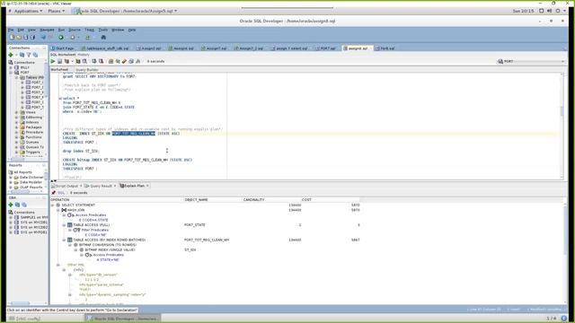The width and height of the screenshot is (575, 323).
Task: Click the OBJECT_NAME column header
Action: [196, 199]
